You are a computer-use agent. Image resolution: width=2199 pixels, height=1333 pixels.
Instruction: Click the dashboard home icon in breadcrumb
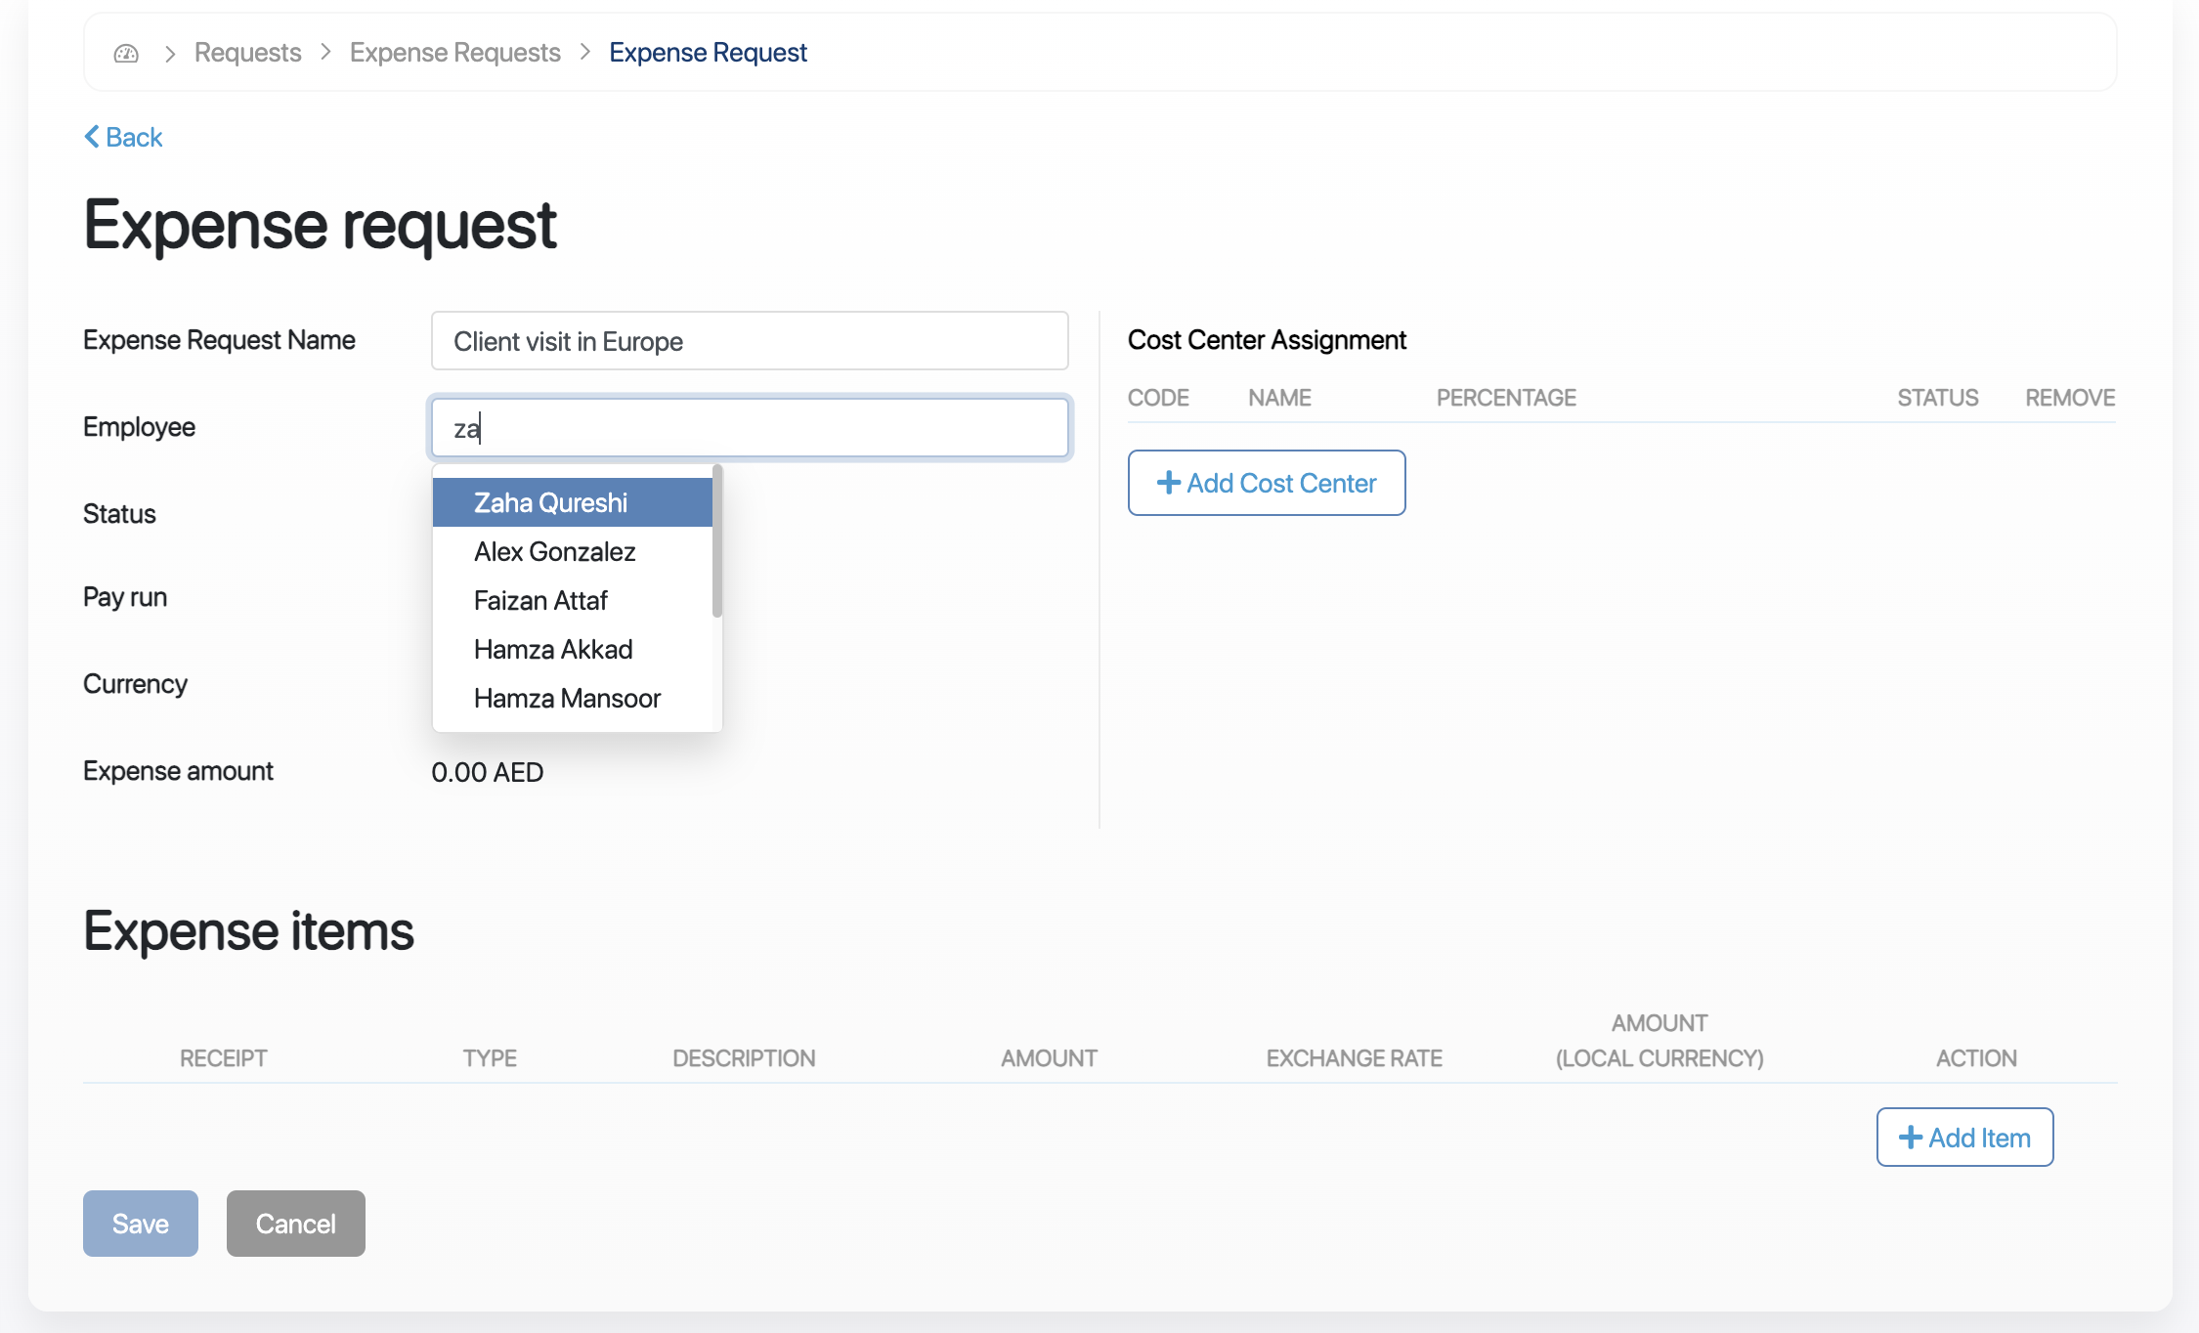coord(126,53)
